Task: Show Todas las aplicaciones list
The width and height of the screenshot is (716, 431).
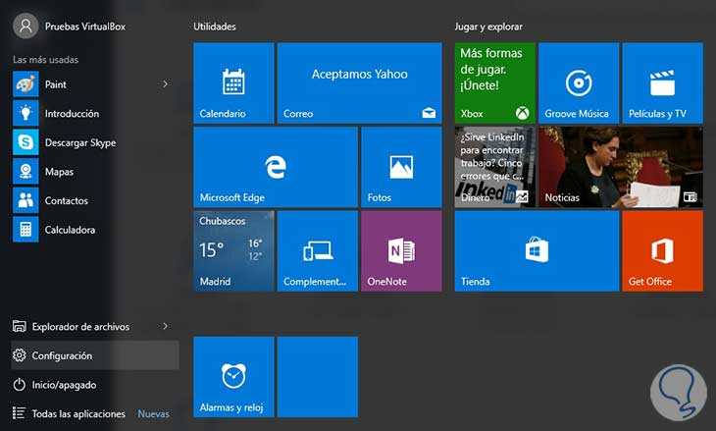Action: [78, 413]
